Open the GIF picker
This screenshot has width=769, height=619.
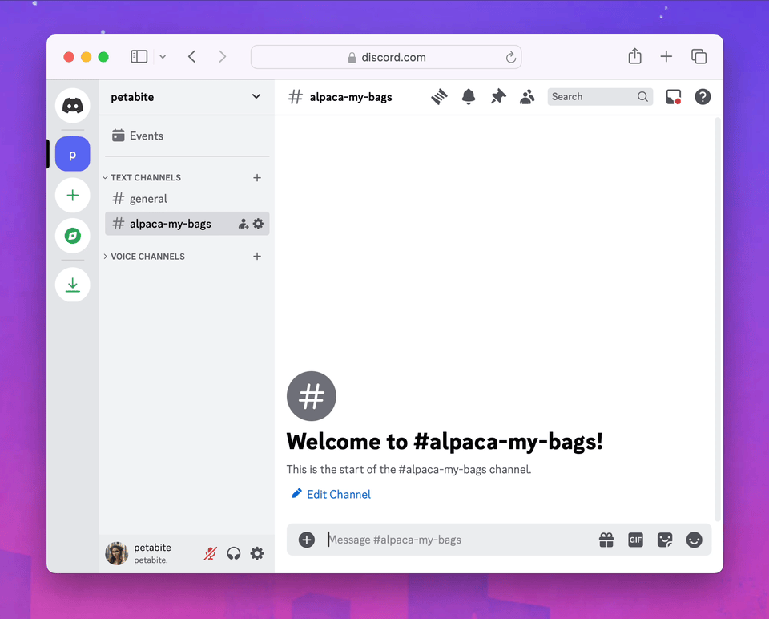click(635, 540)
